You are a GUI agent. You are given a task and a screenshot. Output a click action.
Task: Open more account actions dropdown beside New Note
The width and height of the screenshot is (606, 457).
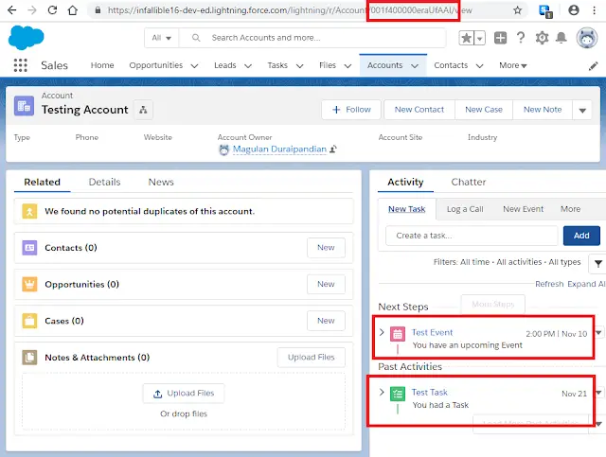[582, 110]
